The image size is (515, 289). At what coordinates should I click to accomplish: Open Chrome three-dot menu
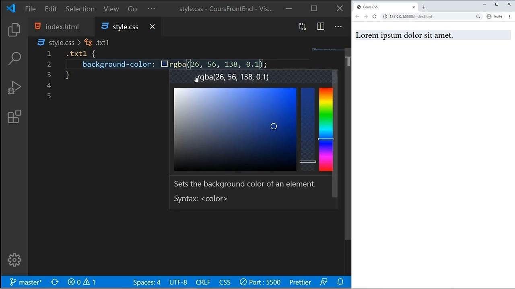pyautogui.click(x=509, y=16)
